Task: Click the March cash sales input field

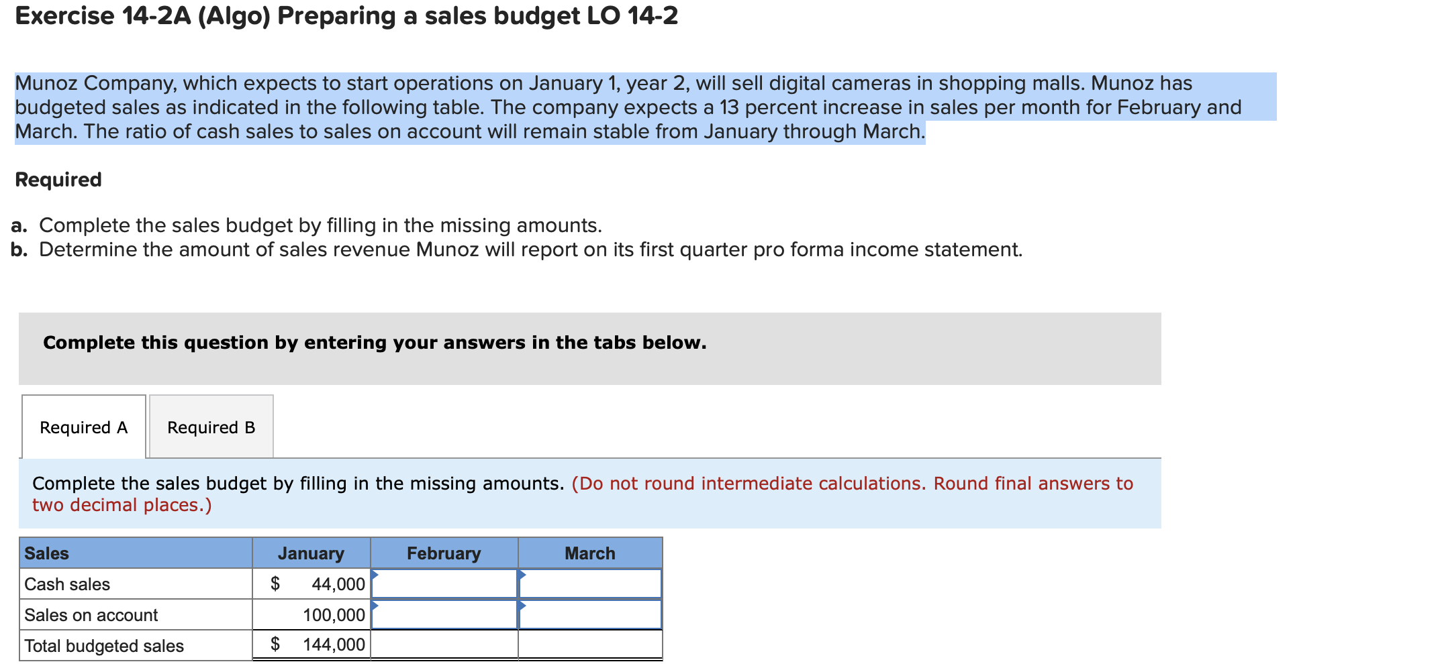Action: [x=591, y=584]
